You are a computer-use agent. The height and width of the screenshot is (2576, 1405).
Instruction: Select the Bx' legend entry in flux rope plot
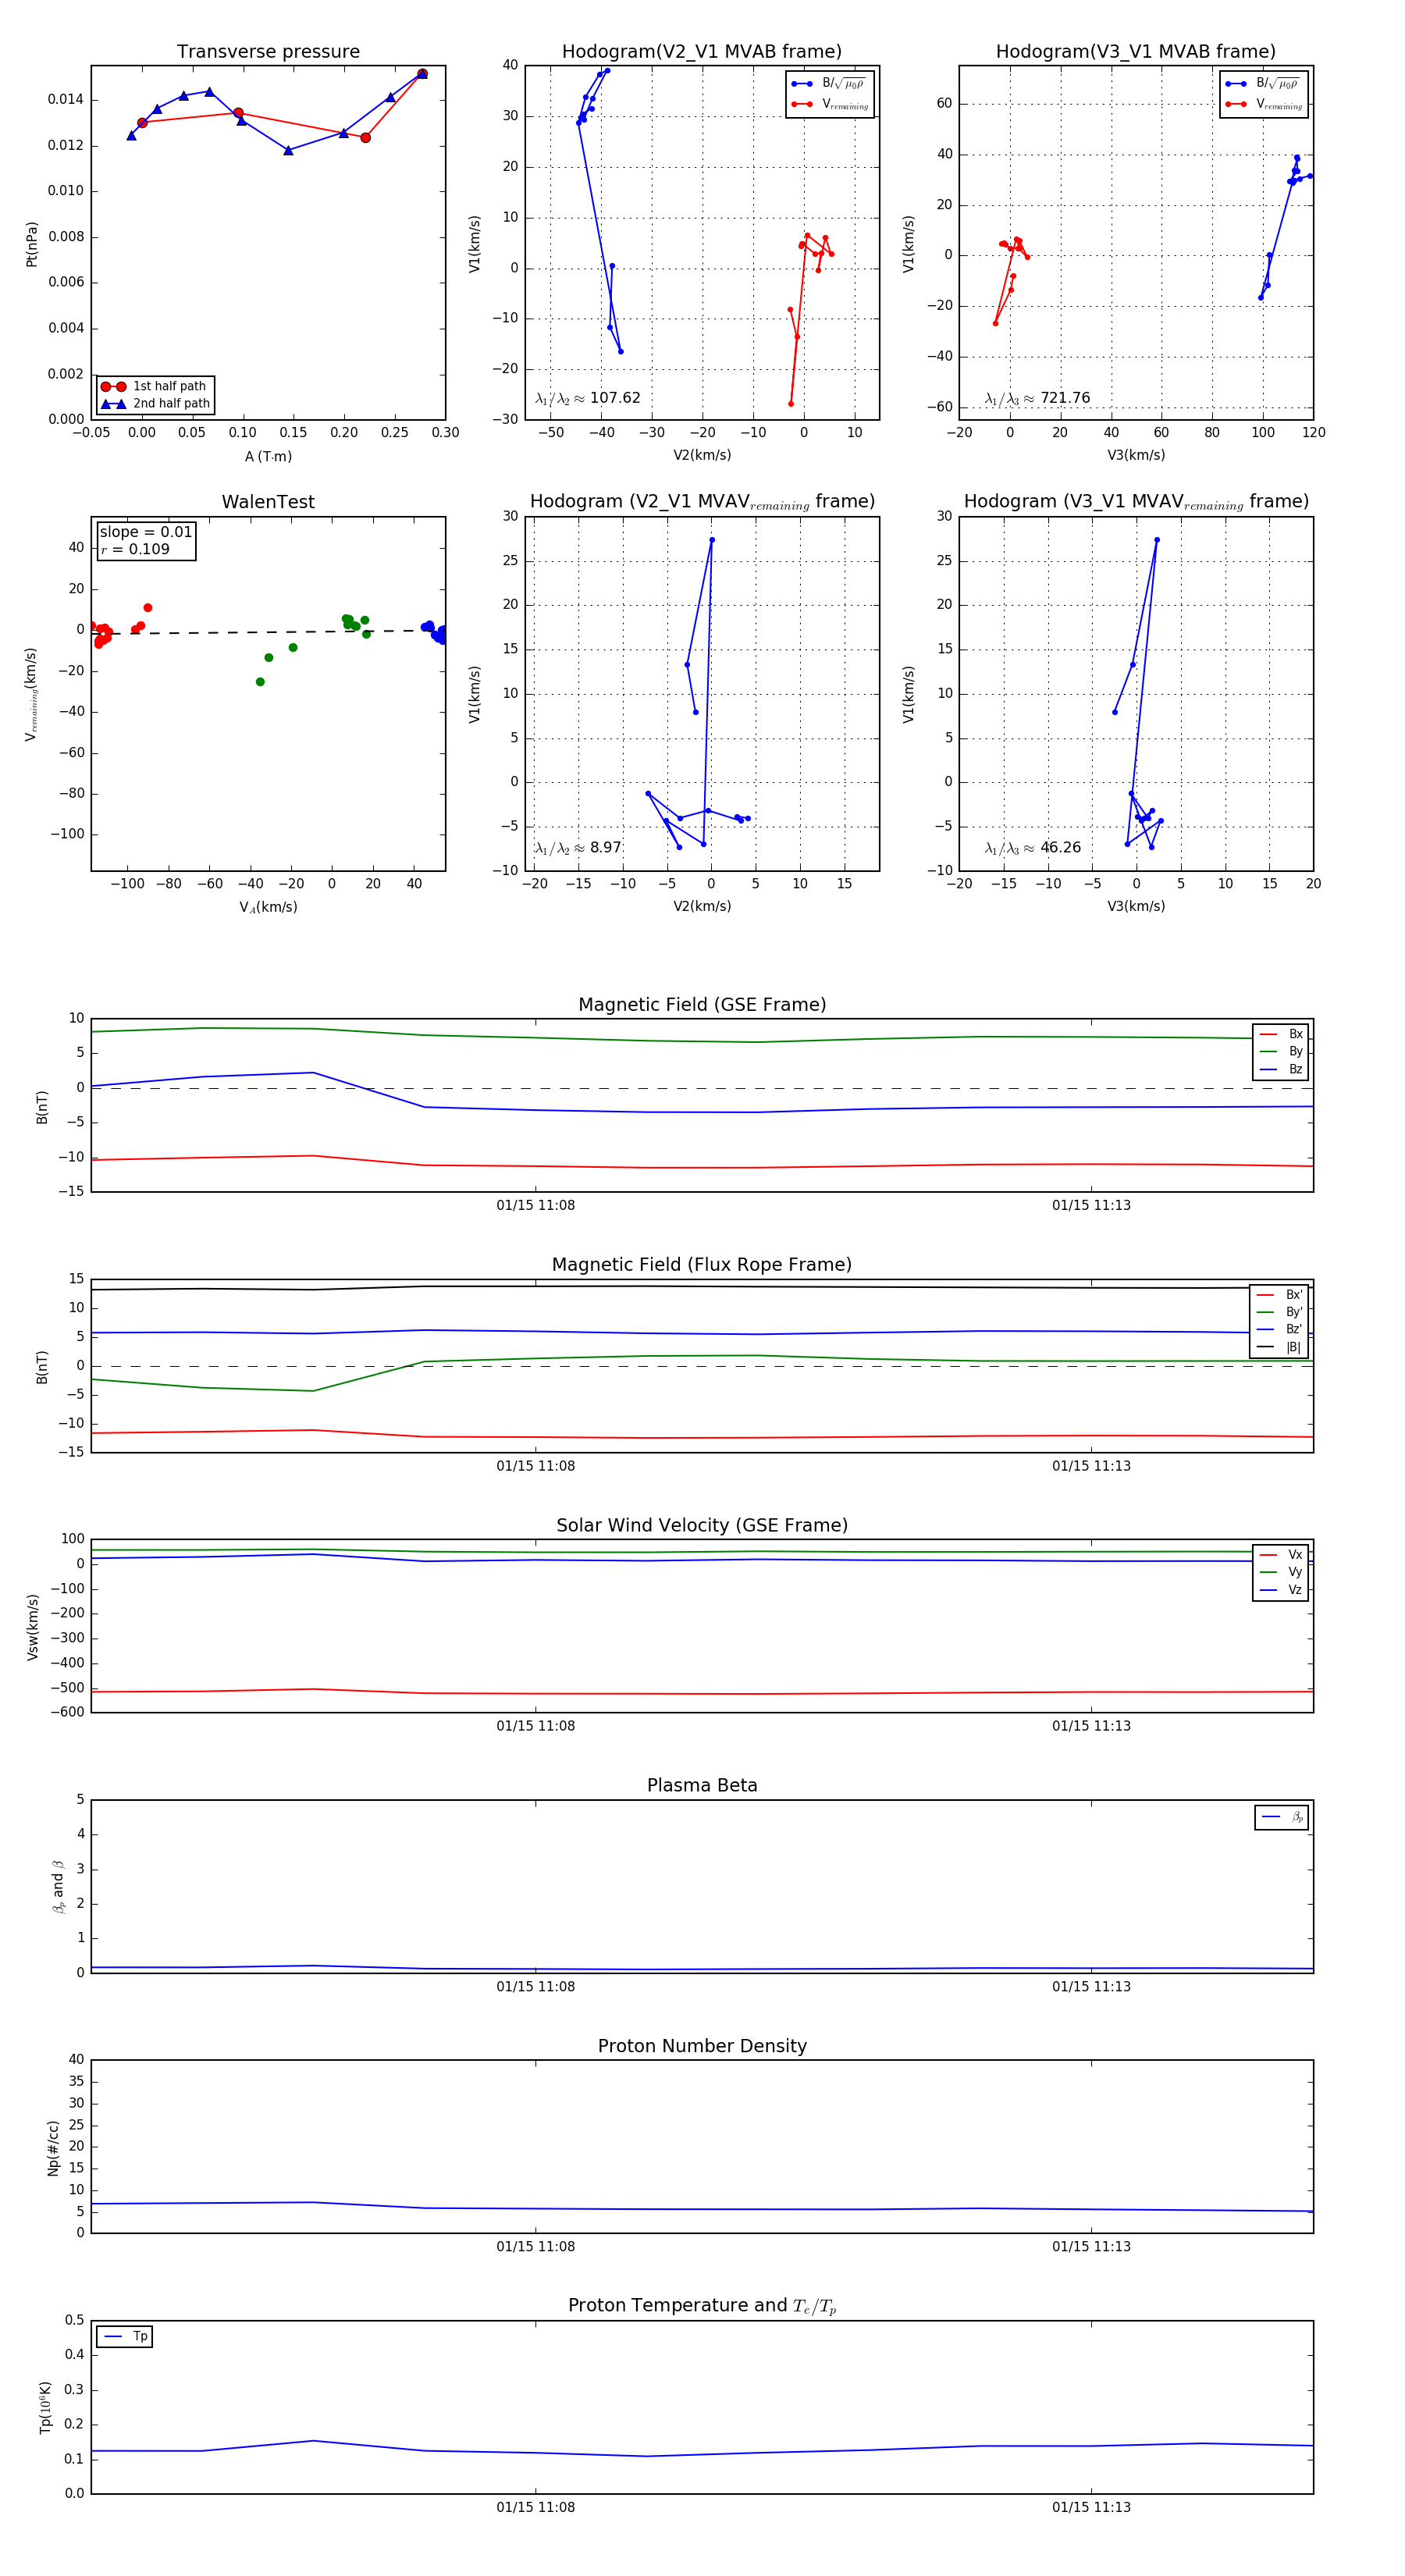[1279, 1295]
